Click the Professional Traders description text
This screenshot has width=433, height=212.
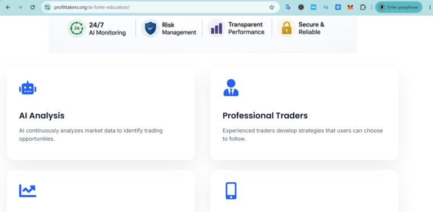tap(303, 134)
